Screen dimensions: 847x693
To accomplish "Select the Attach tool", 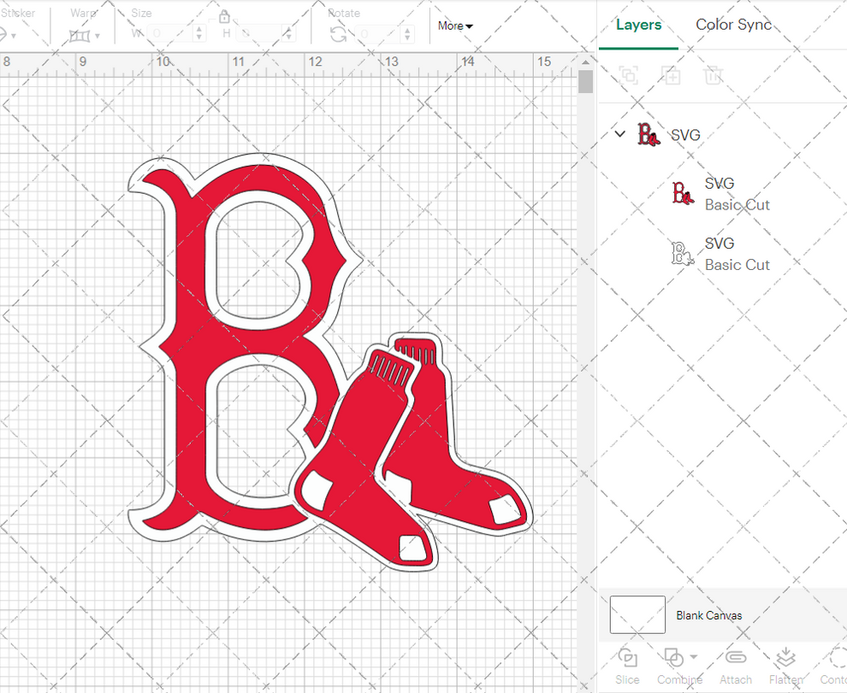I will click(x=735, y=656).
